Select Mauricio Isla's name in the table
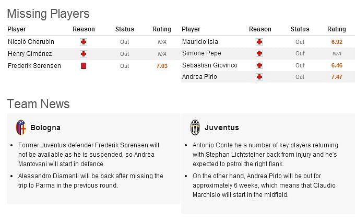This screenshot has height=221, width=356. click(200, 42)
